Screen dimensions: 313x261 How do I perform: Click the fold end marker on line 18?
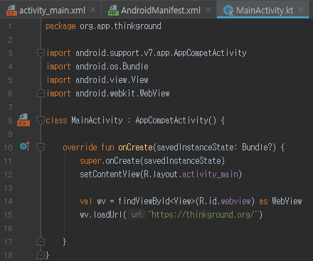pos(41,255)
